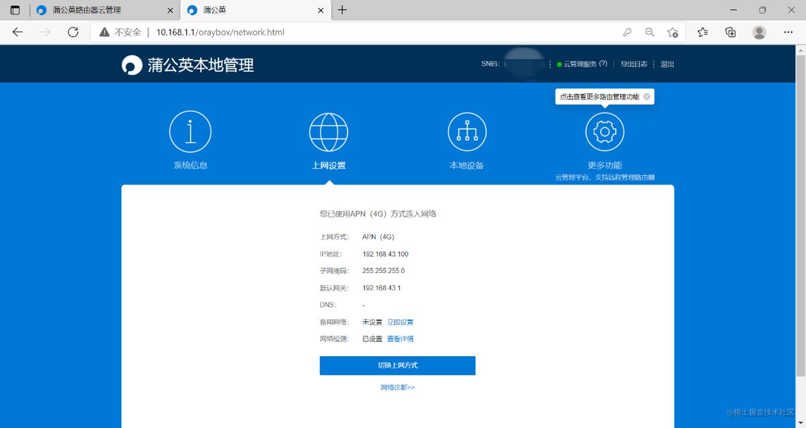Click the browser refresh icon
The height and width of the screenshot is (428, 806).
coord(73,32)
